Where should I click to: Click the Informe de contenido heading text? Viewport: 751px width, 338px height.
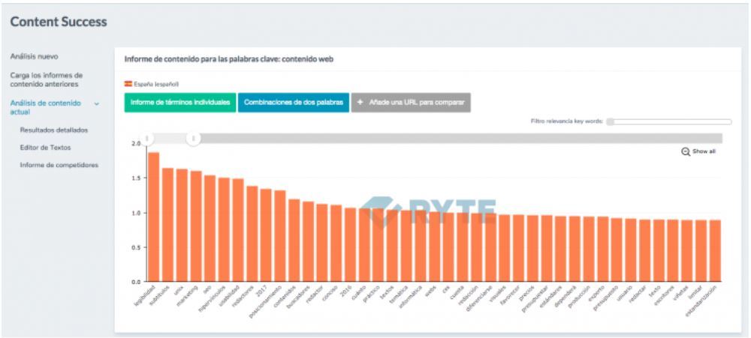(229, 59)
